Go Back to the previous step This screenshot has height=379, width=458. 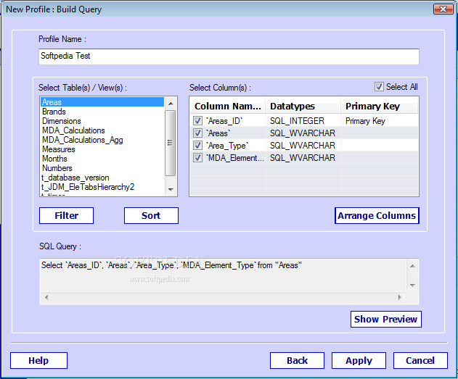pos(297,360)
